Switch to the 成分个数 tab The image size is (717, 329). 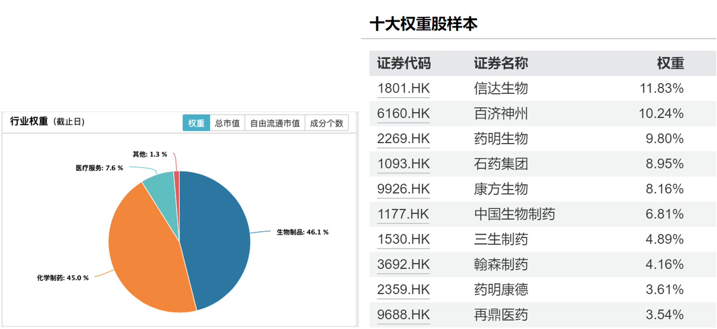pyautogui.click(x=326, y=123)
